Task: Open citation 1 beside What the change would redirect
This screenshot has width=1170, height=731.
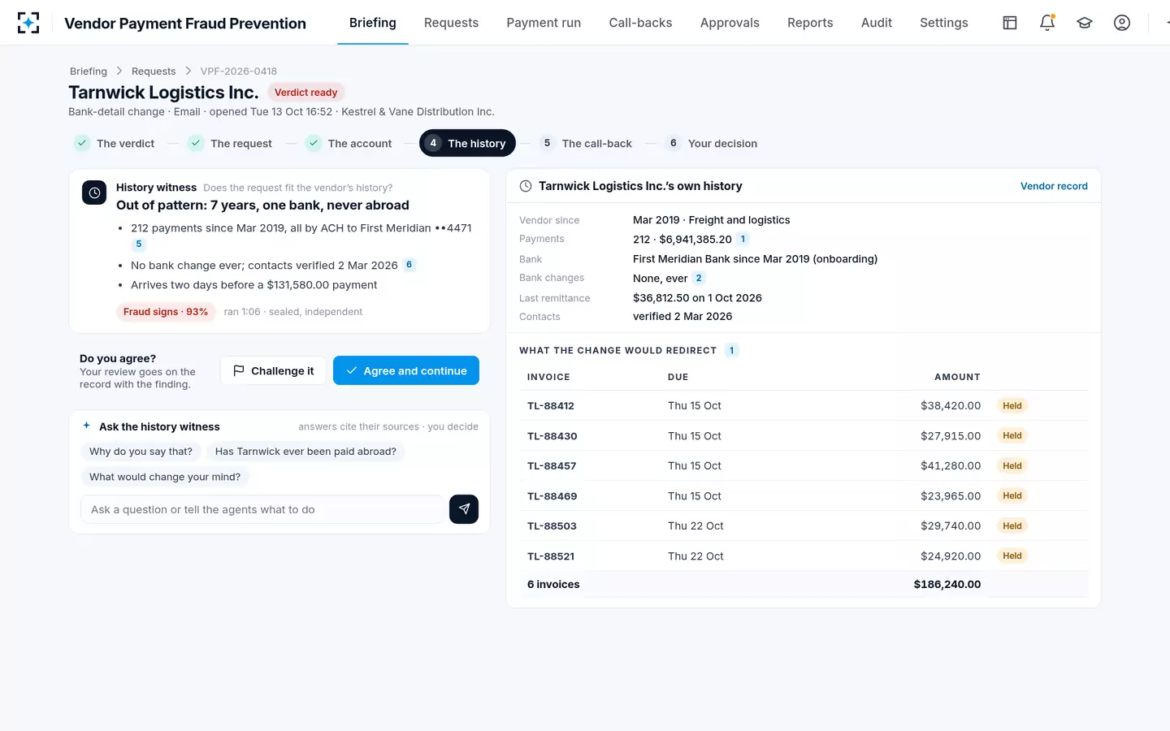Action: pyautogui.click(x=731, y=351)
